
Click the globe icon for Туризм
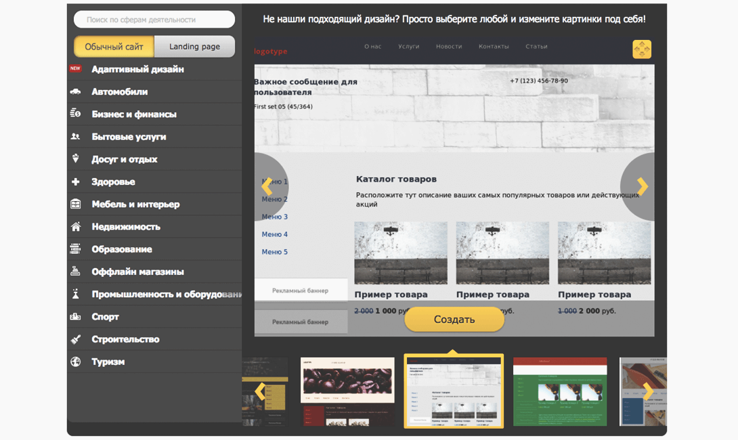[x=75, y=361]
